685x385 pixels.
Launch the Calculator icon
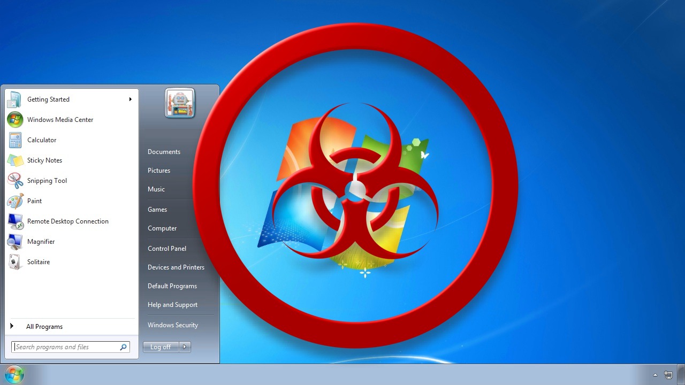[x=15, y=140]
